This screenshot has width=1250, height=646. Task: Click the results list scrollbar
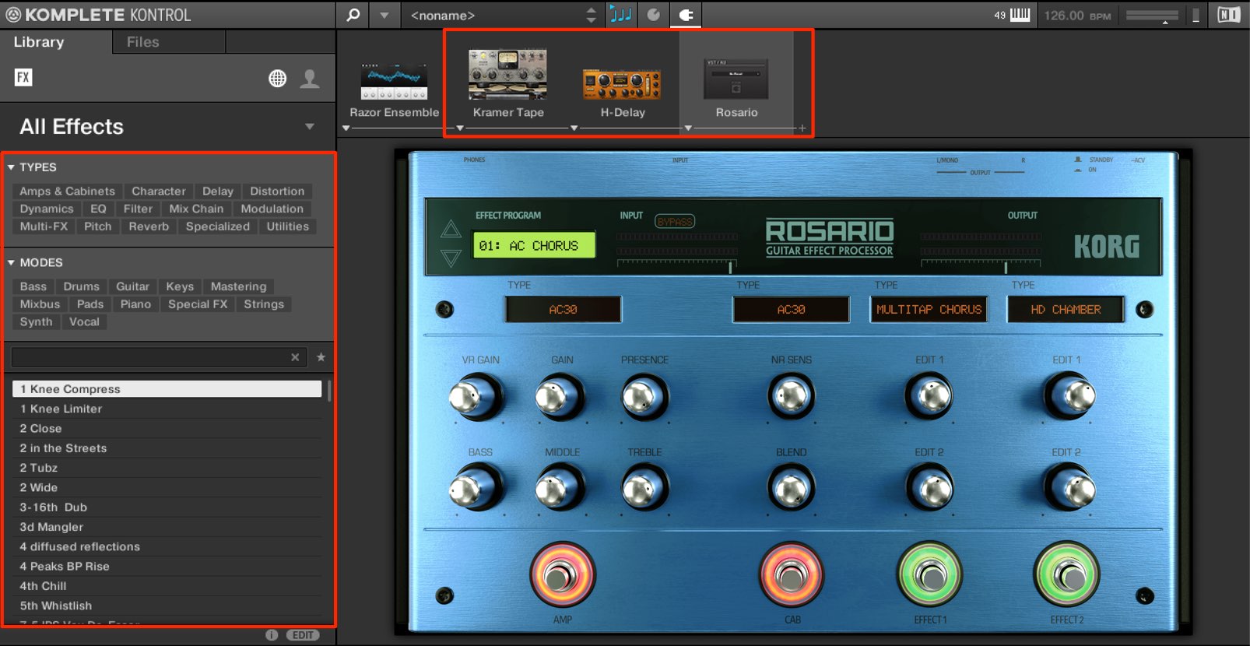(x=329, y=390)
